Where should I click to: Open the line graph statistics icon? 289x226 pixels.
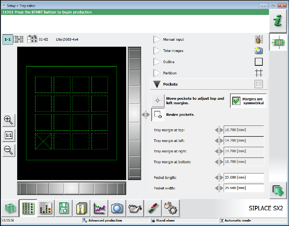click(99, 208)
